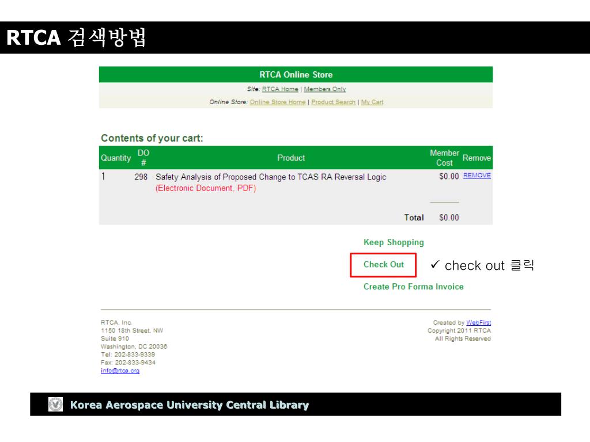Click the Check Out button

point(383,265)
